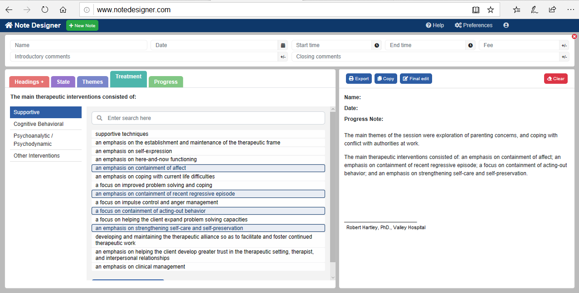Click the scrollbar down arrow in the list
The height and width of the screenshot is (293, 579).
[333, 277]
